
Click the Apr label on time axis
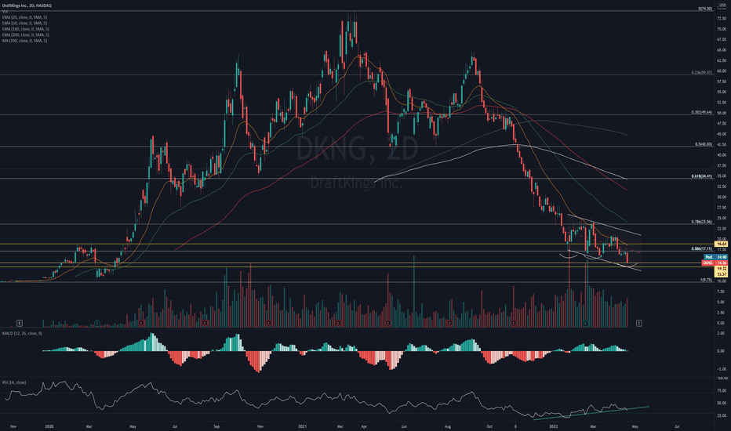point(364,426)
